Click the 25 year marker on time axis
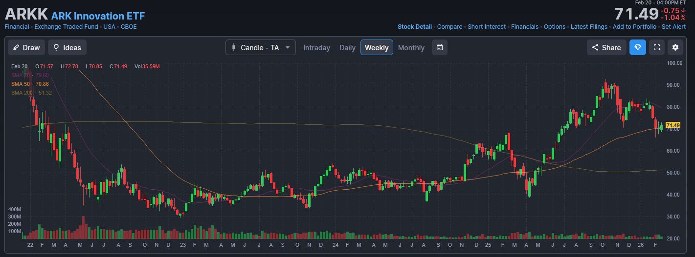The width and height of the screenshot is (695, 257). coord(488,245)
